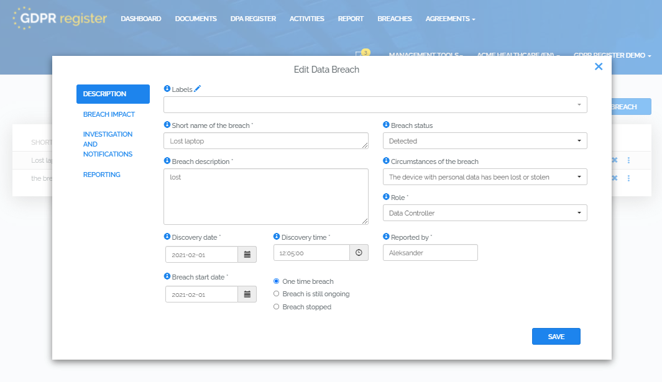Open the Reporting section
The height and width of the screenshot is (382, 662).
pos(101,175)
